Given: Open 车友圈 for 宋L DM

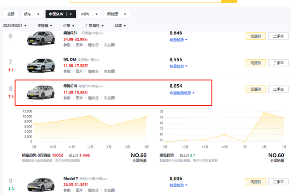Looking at the screenshot, I should click(x=109, y=72).
